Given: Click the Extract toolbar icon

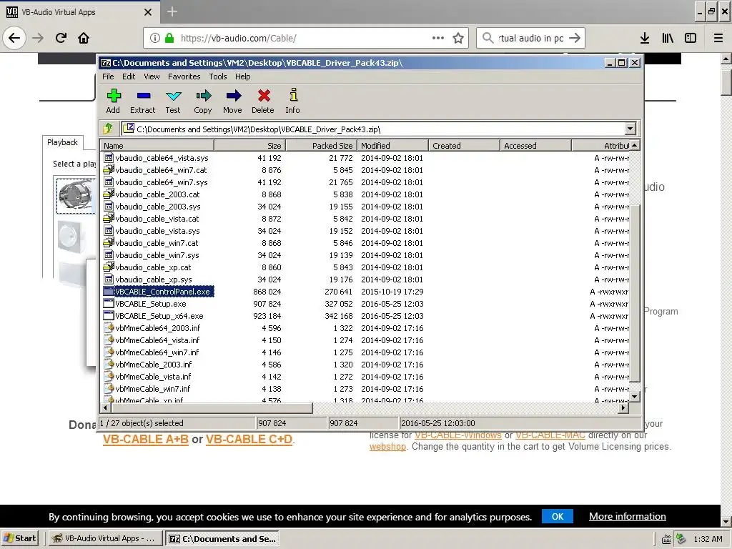Looking at the screenshot, I should click(143, 96).
